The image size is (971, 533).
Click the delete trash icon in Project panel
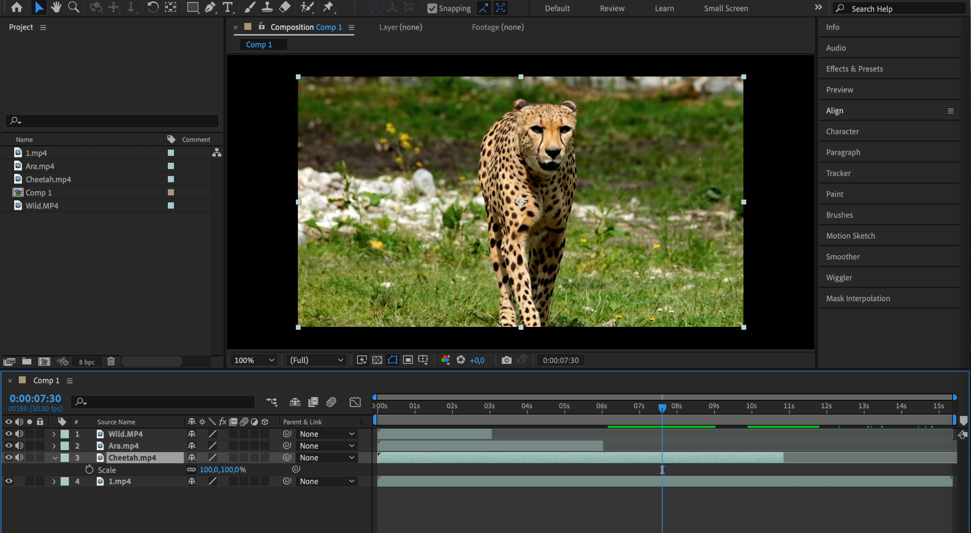111,361
